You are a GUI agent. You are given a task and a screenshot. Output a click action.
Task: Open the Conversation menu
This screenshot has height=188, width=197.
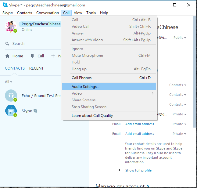(48, 13)
